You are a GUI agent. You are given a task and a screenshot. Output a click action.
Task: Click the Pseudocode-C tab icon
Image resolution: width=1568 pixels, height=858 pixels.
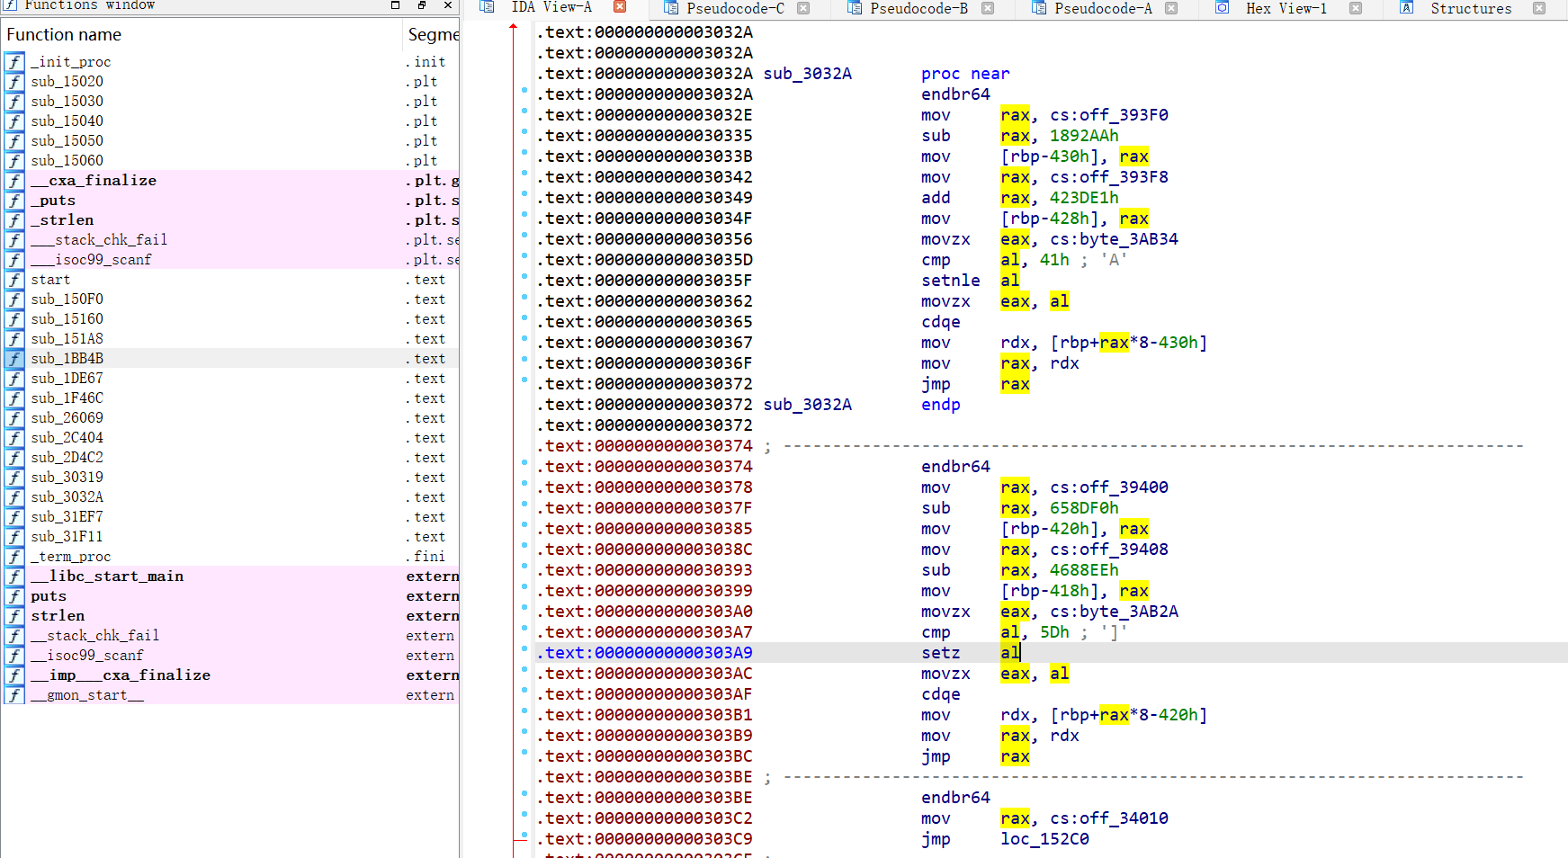[x=670, y=8]
